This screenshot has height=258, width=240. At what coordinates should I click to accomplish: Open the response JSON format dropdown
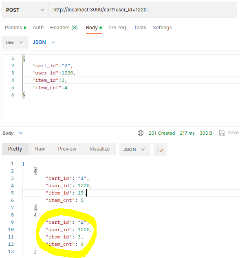pos(135,149)
